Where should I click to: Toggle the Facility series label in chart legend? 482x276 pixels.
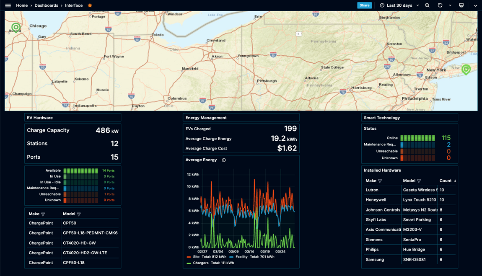[241, 257]
